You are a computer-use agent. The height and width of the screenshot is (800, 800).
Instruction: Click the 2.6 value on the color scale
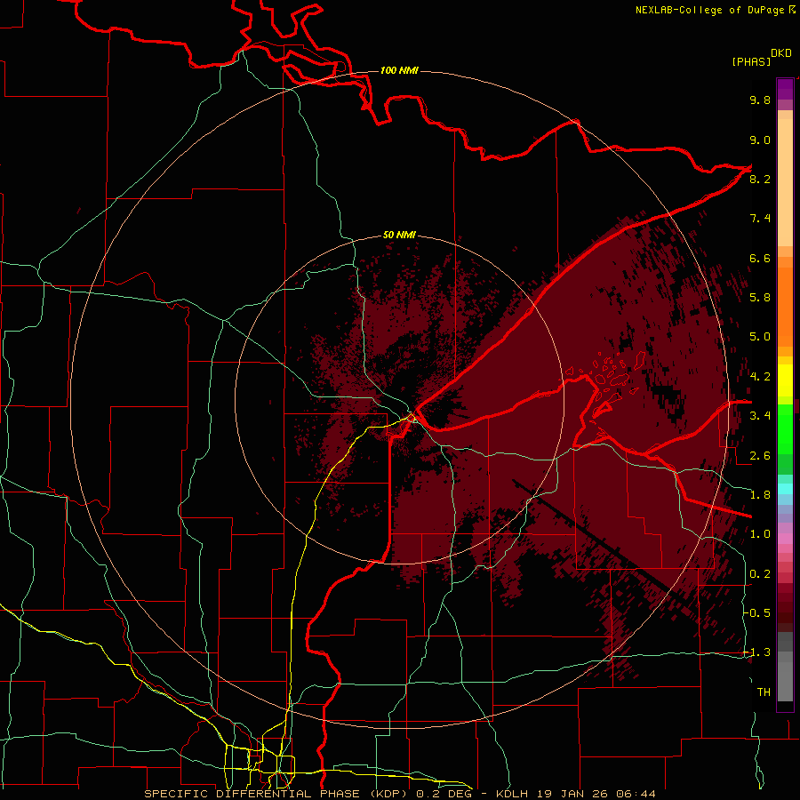coord(760,455)
